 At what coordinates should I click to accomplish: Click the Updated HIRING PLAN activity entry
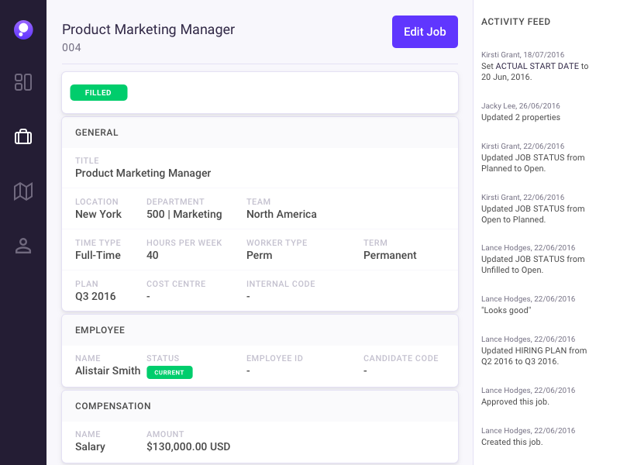[x=534, y=350]
